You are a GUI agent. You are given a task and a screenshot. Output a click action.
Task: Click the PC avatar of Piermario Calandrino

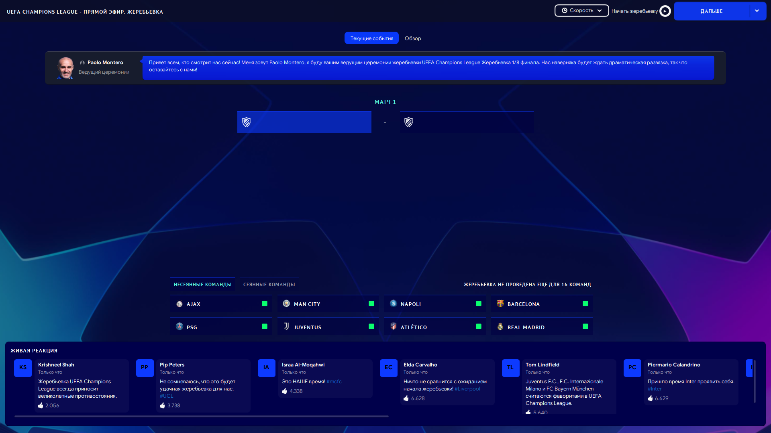(x=632, y=368)
